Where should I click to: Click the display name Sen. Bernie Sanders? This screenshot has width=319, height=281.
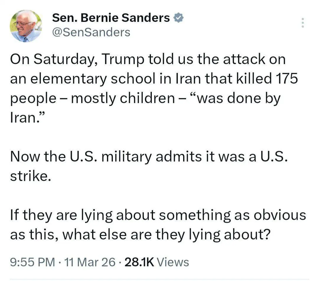tap(111, 18)
